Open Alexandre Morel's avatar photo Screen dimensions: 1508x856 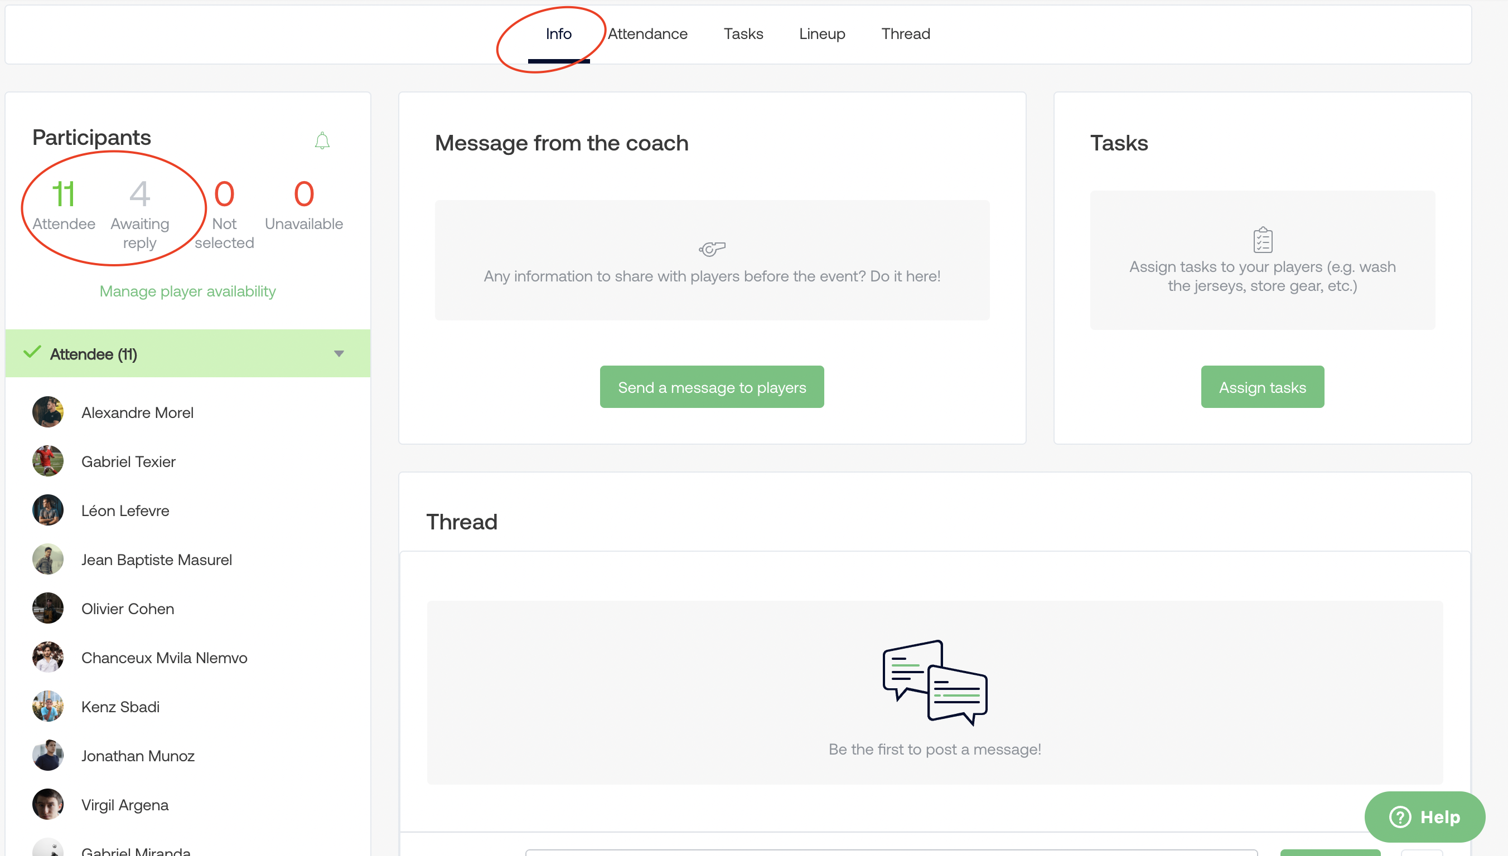[47, 411]
